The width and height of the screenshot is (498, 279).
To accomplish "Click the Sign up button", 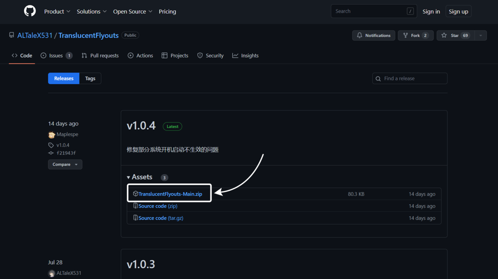I will (458, 12).
